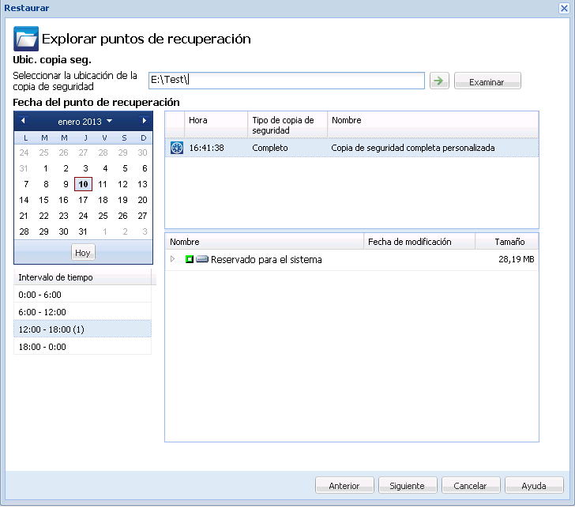Go back with the Anterior button
This screenshot has width=575, height=508.
point(344,486)
